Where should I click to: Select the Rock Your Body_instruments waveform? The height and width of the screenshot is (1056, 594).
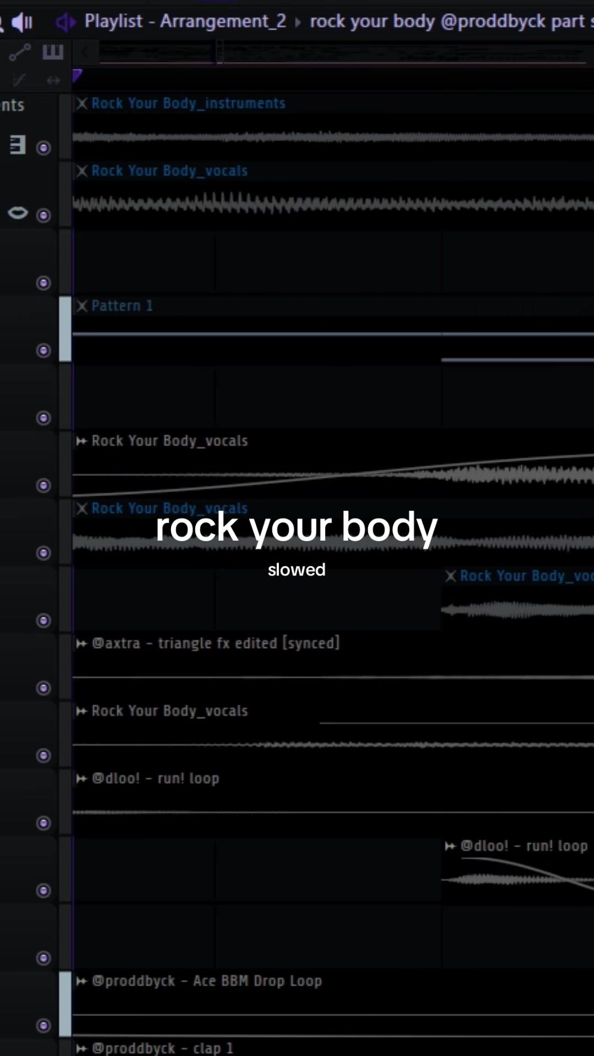pos(333,137)
